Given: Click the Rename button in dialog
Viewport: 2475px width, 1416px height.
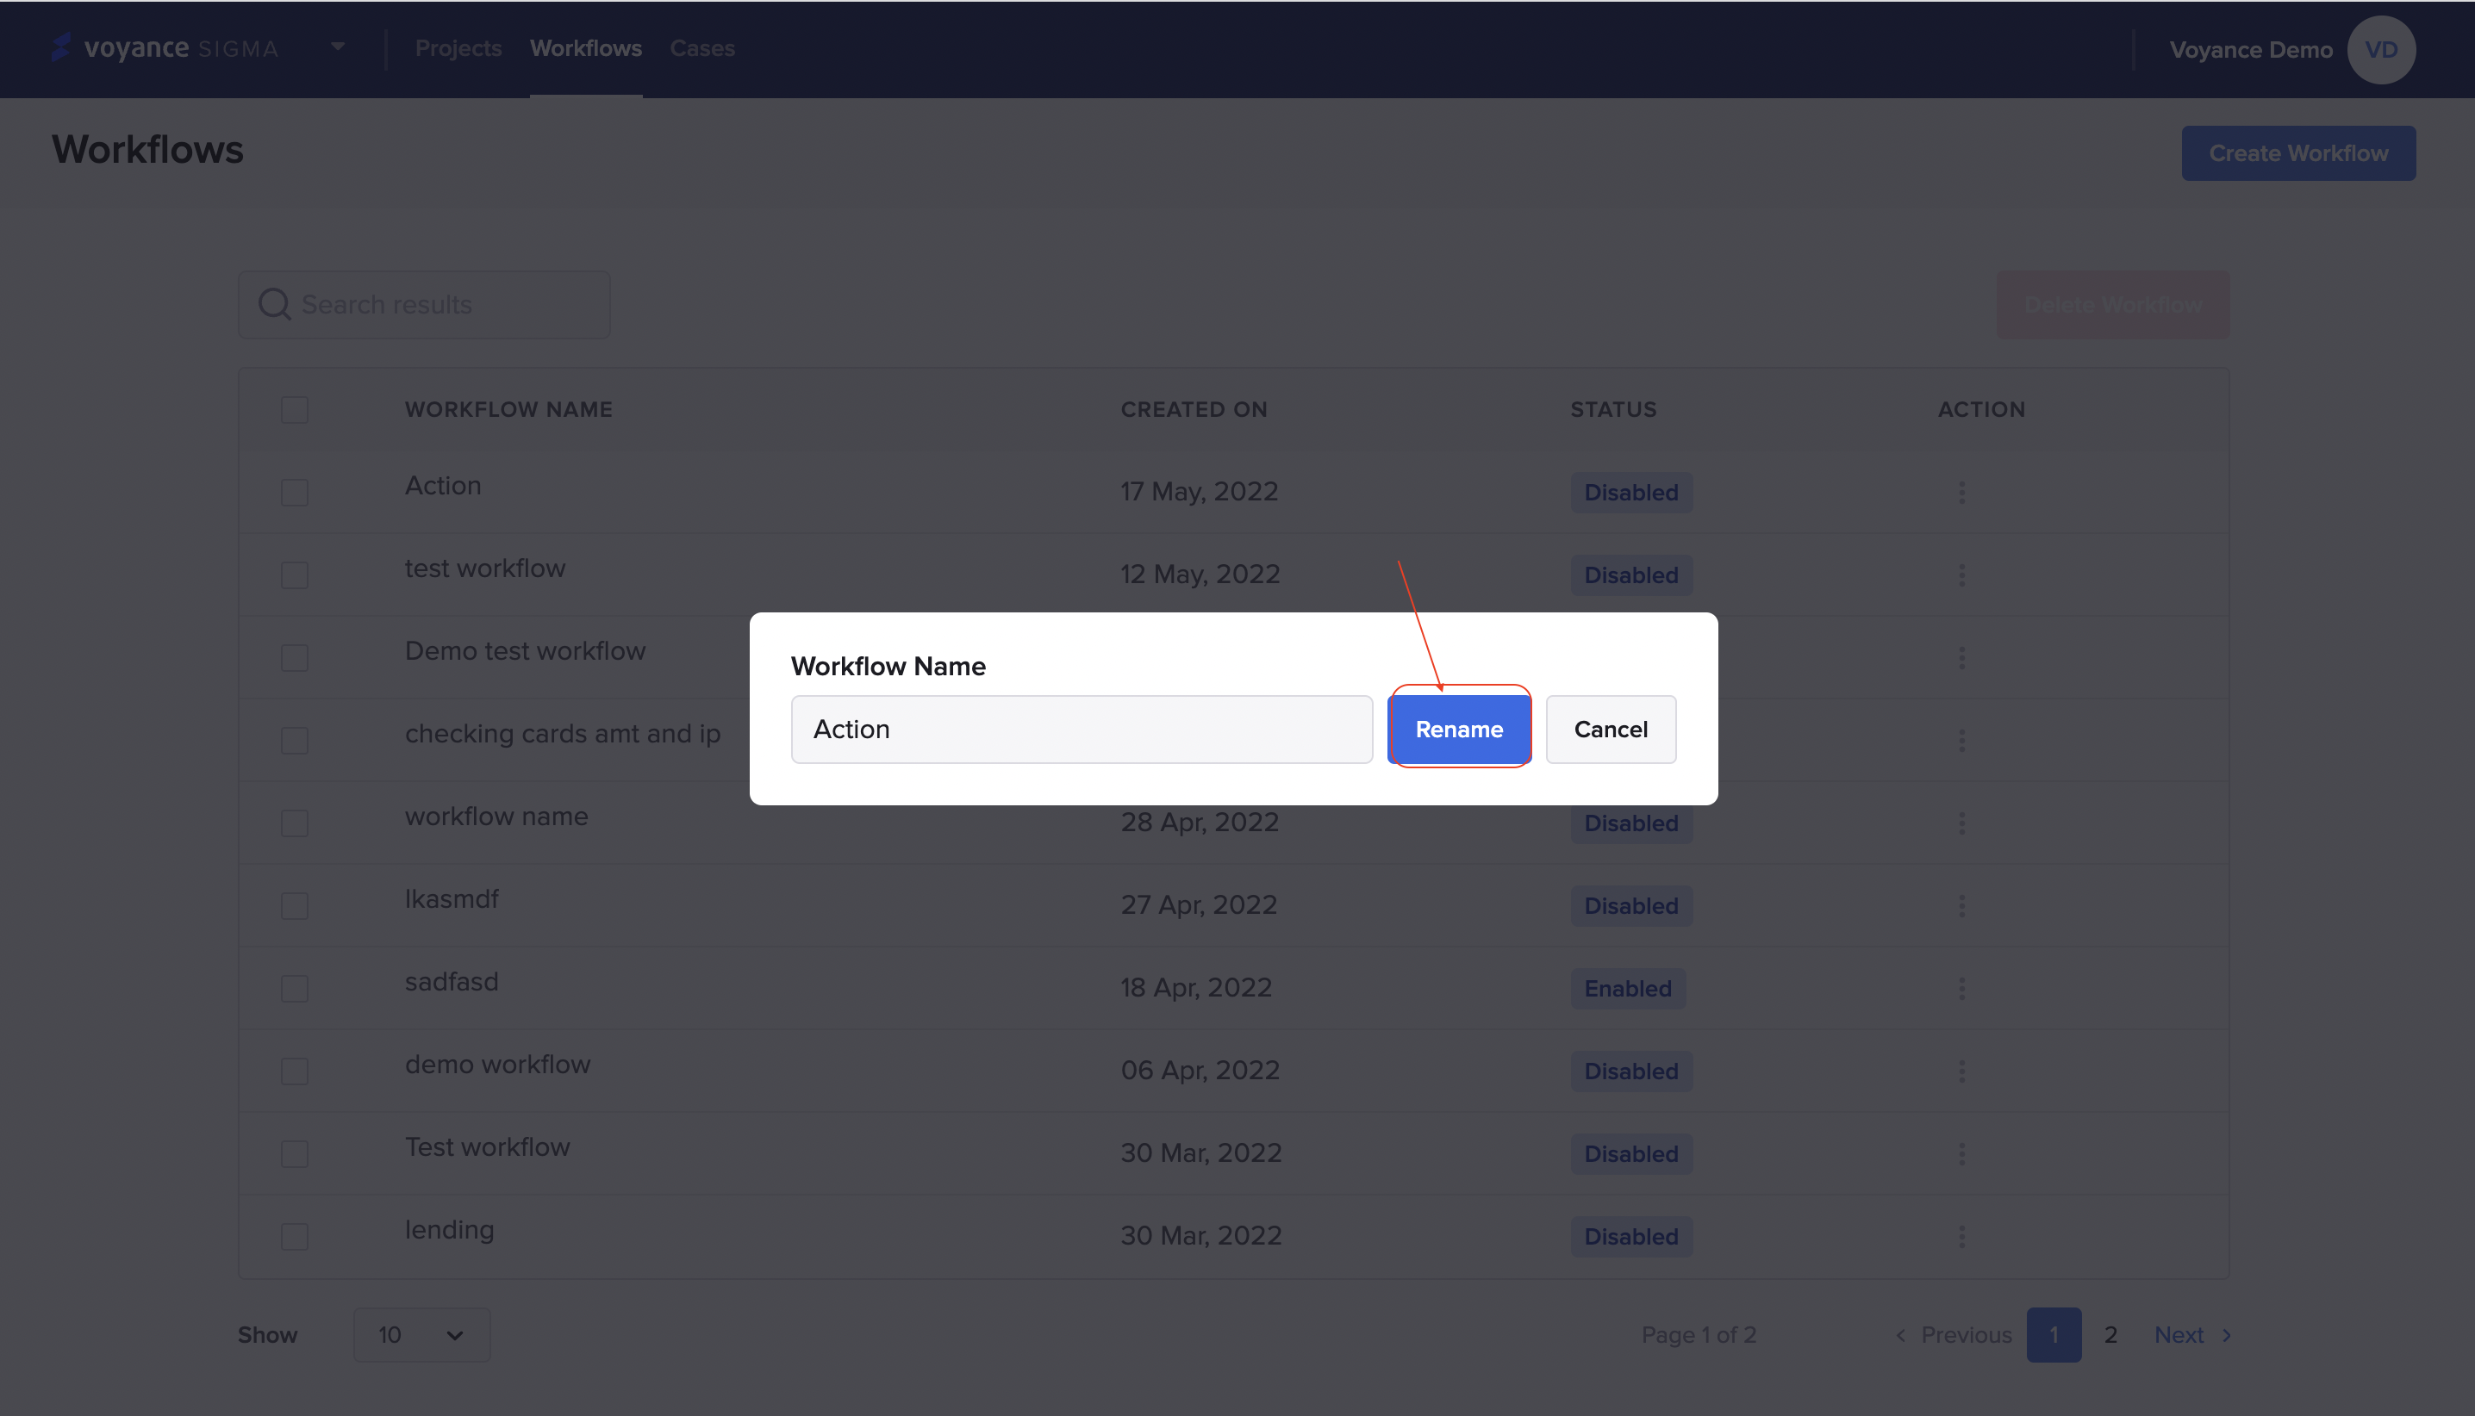Looking at the screenshot, I should 1458,730.
